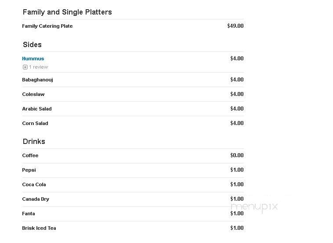
Task: Open the 1 review link
Action: [38, 67]
